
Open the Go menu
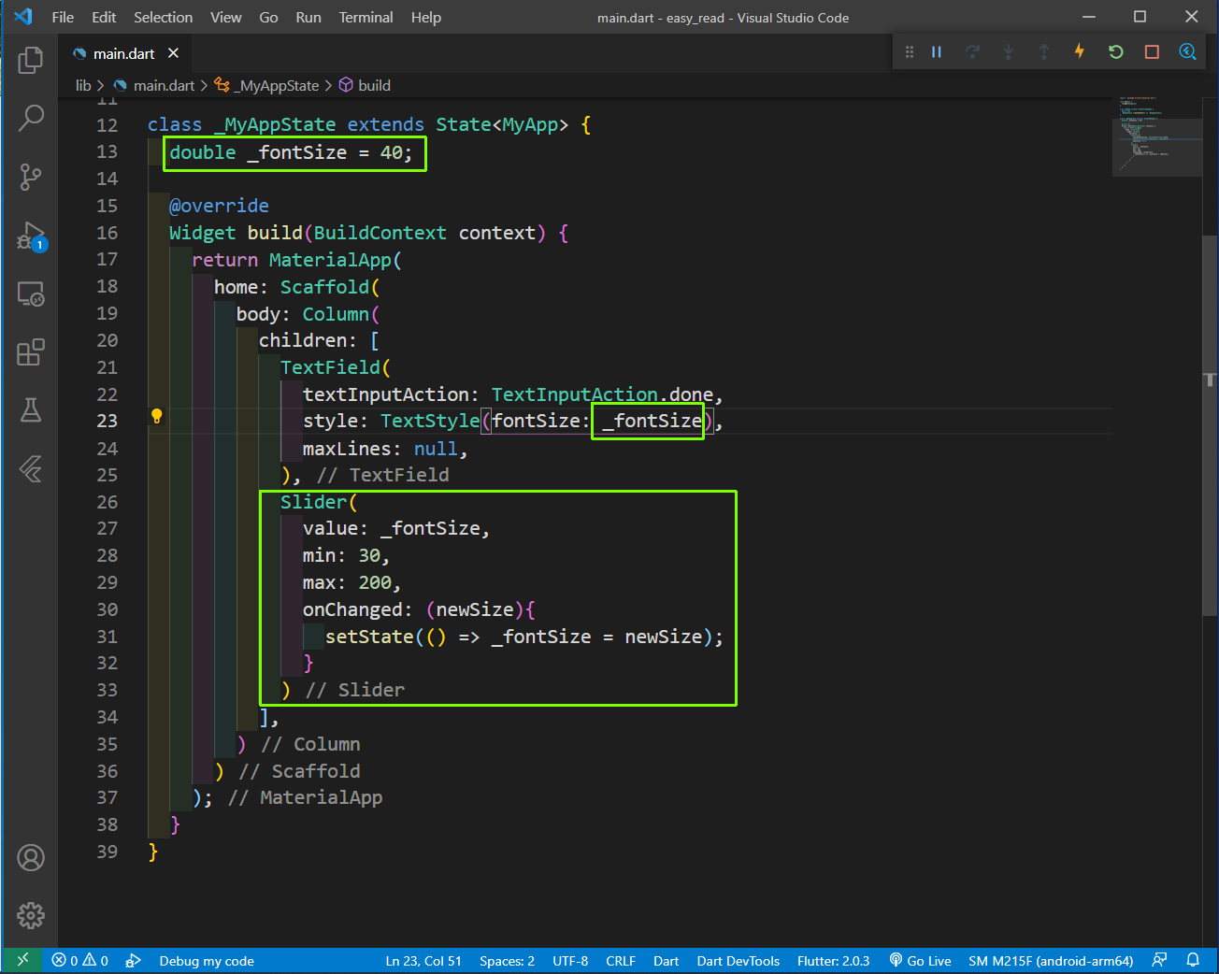point(268,17)
